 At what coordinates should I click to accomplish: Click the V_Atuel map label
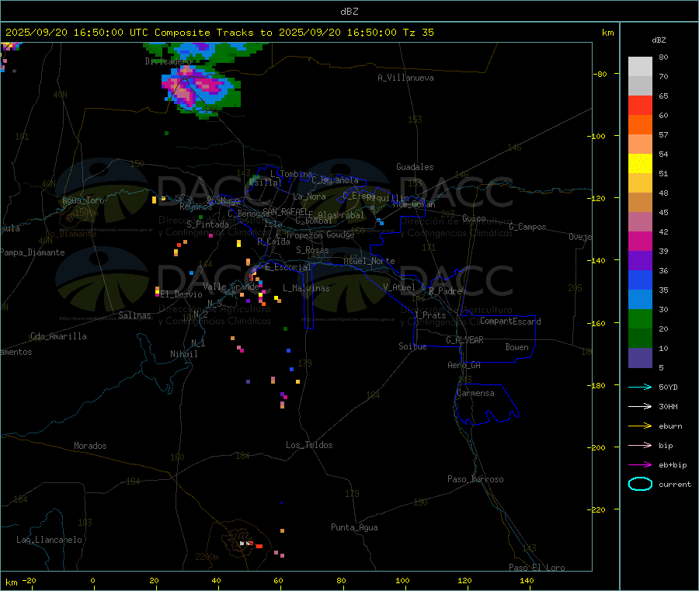[399, 287]
